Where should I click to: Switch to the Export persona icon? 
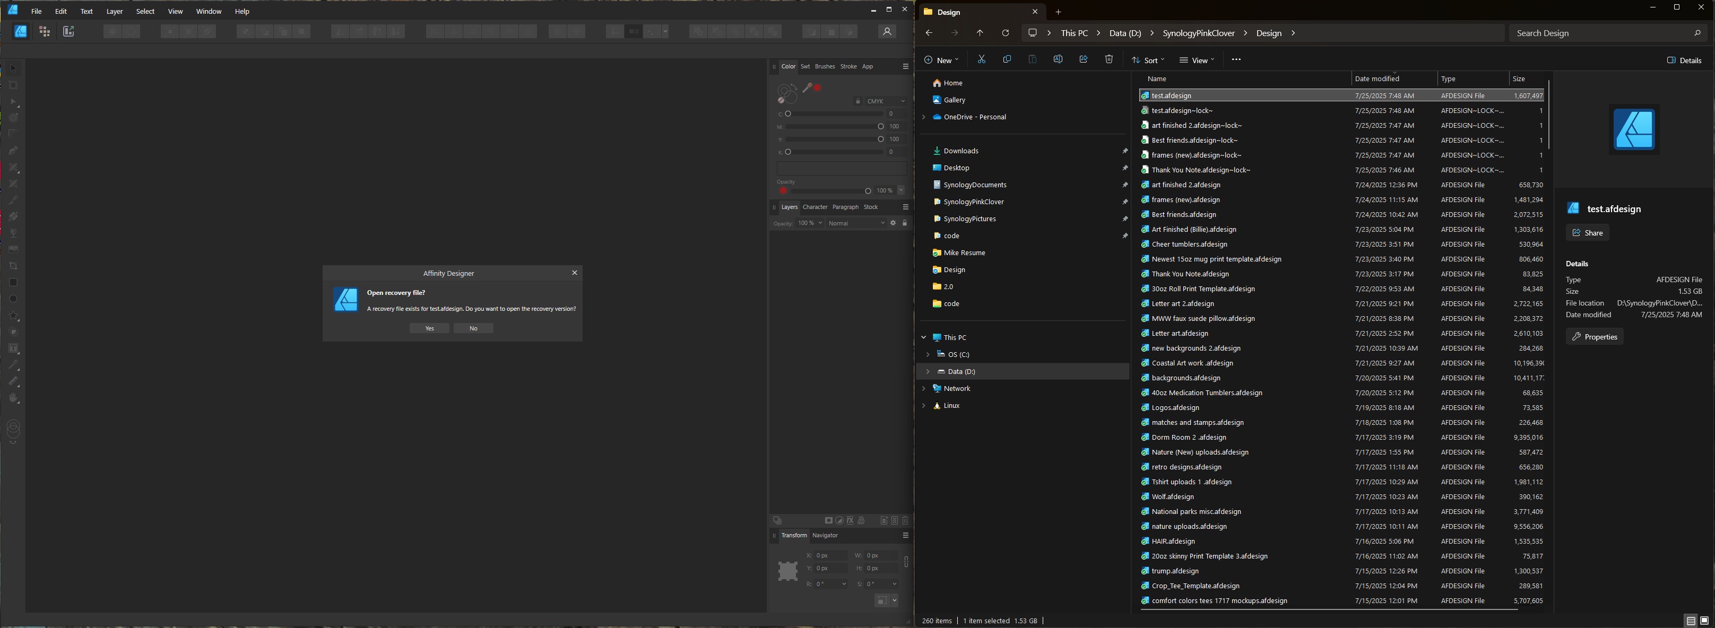(68, 31)
